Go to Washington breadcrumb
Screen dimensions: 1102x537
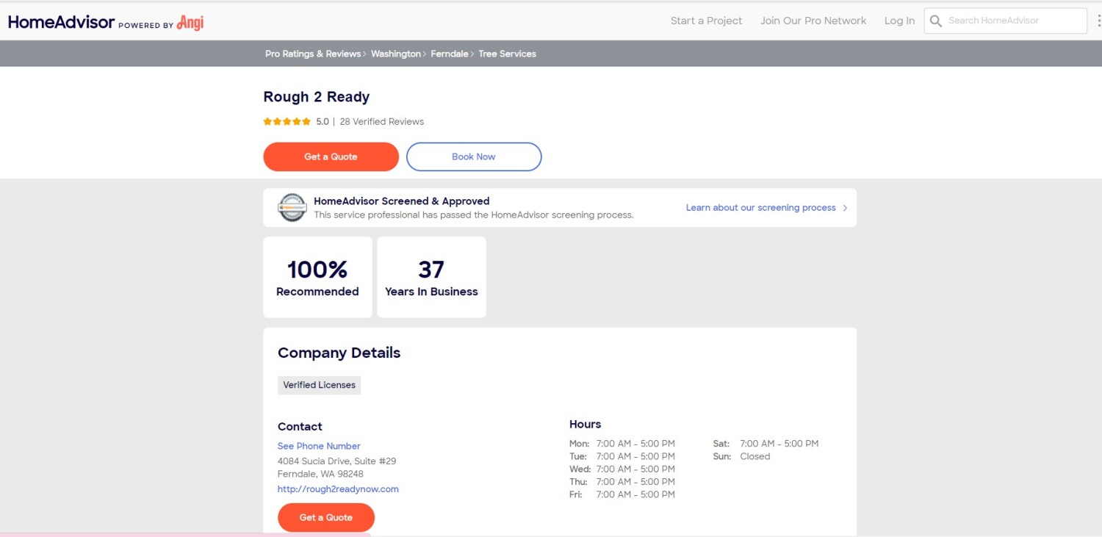395,54
